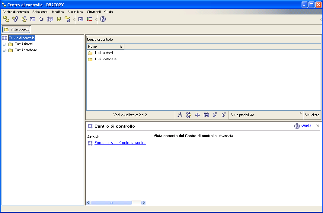
Task: Open the Control Center toolbar icon
Action: point(6,19)
